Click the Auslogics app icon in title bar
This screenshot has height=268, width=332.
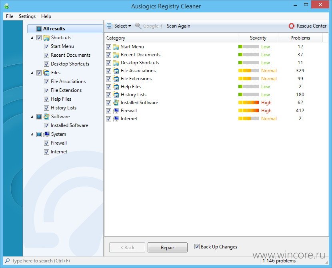[7, 6]
